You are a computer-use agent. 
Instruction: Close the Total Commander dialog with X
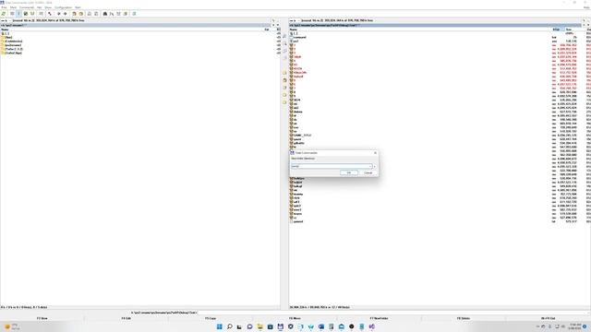click(x=375, y=153)
